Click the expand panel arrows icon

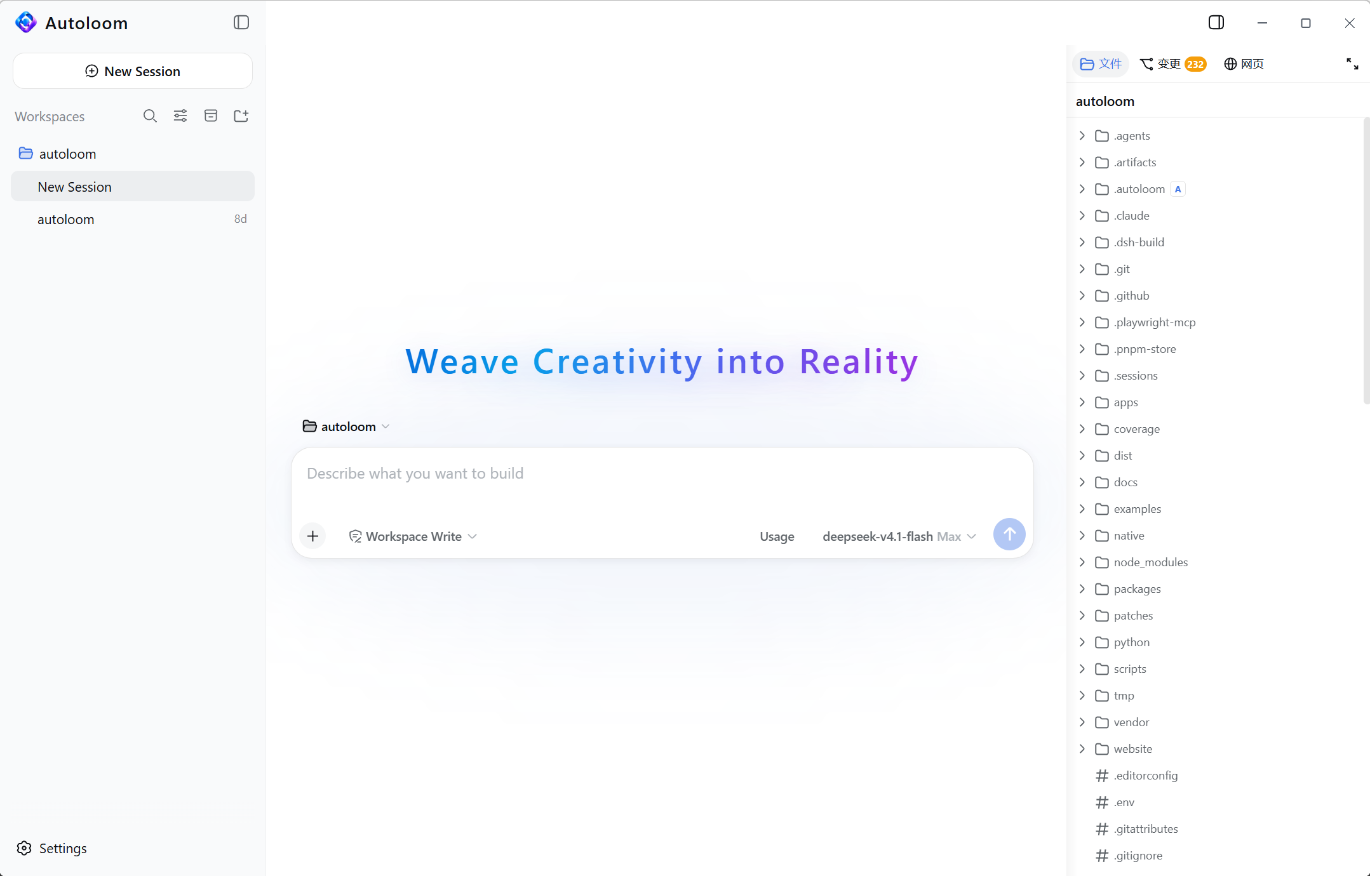tap(1352, 63)
